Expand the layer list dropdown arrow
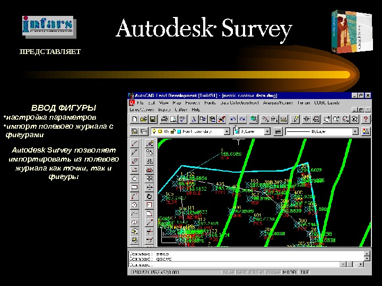This screenshot has height=286, width=382. [227, 131]
